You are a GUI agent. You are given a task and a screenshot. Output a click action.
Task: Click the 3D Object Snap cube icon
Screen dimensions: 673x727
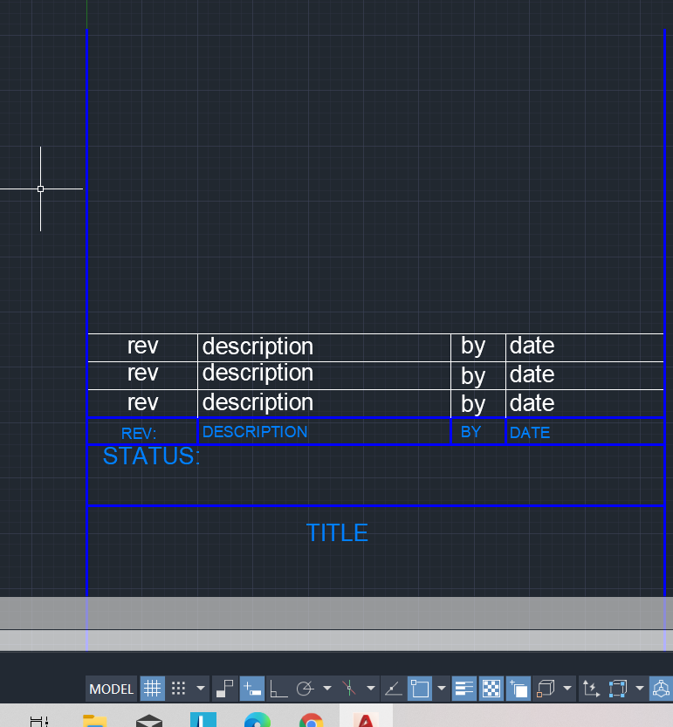click(546, 688)
